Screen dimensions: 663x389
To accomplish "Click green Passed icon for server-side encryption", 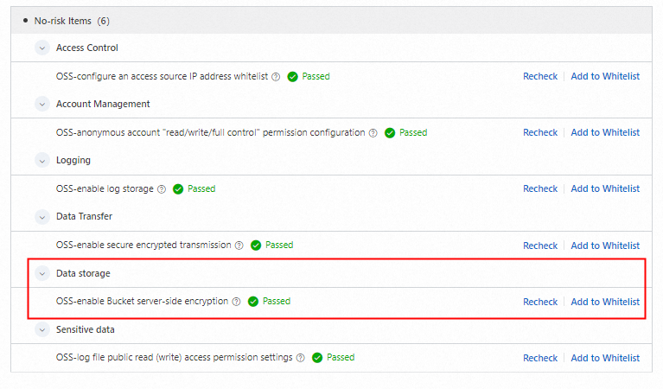I will pyautogui.click(x=253, y=302).
